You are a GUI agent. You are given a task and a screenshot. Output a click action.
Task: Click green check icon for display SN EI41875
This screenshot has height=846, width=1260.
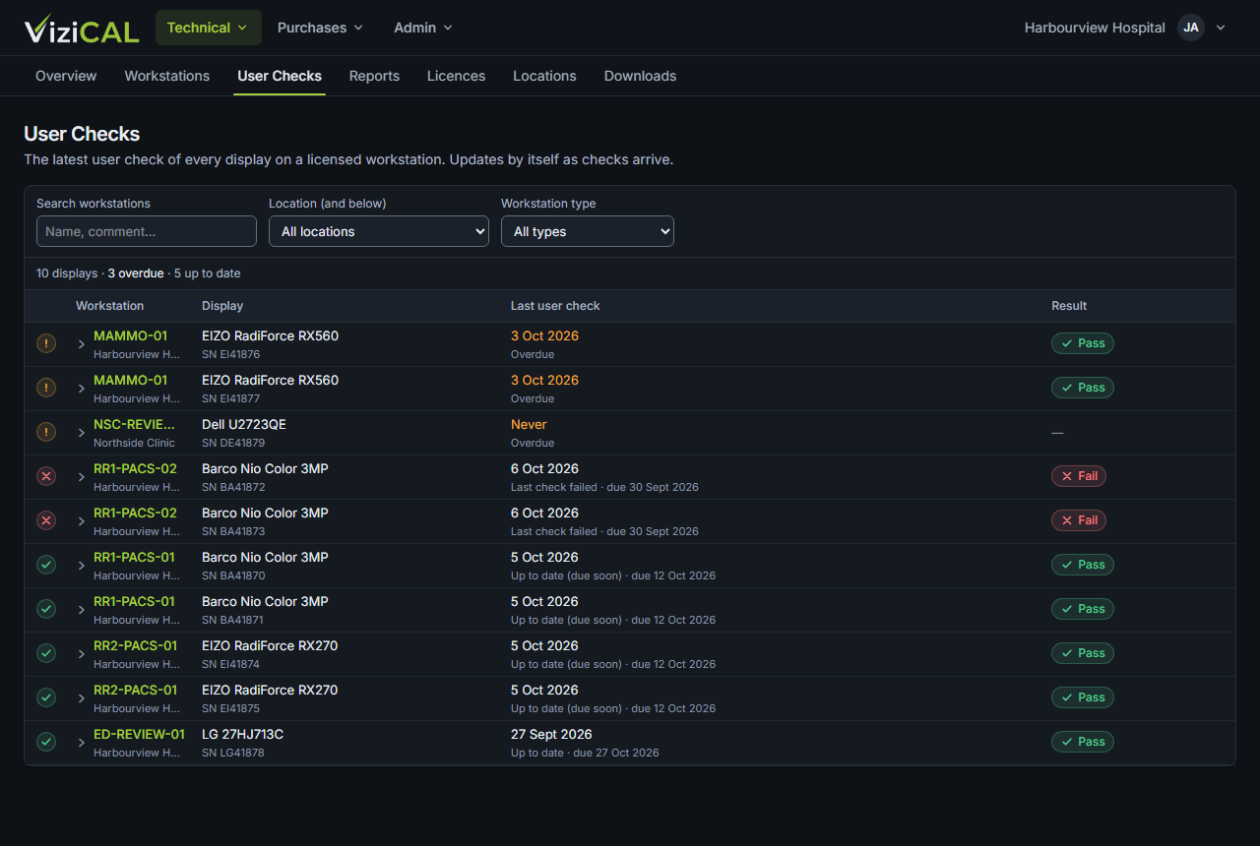[46, 698]
